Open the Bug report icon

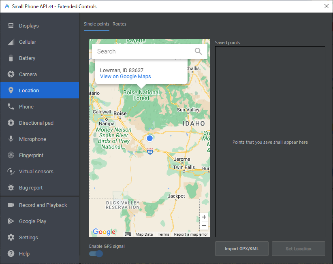coord(11,188)
